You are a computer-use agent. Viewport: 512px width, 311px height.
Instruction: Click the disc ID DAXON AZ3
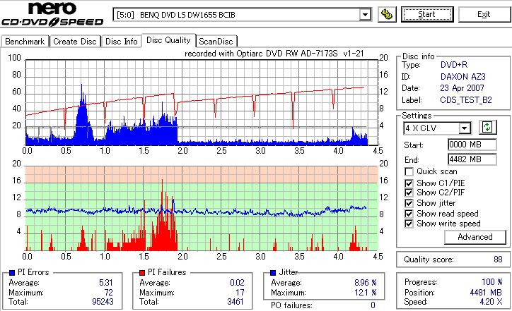(x=463, y=77)
